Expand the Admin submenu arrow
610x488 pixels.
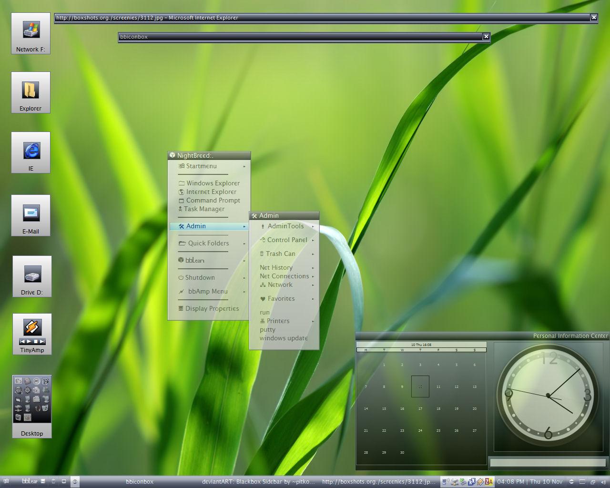[x=244, y=226]
